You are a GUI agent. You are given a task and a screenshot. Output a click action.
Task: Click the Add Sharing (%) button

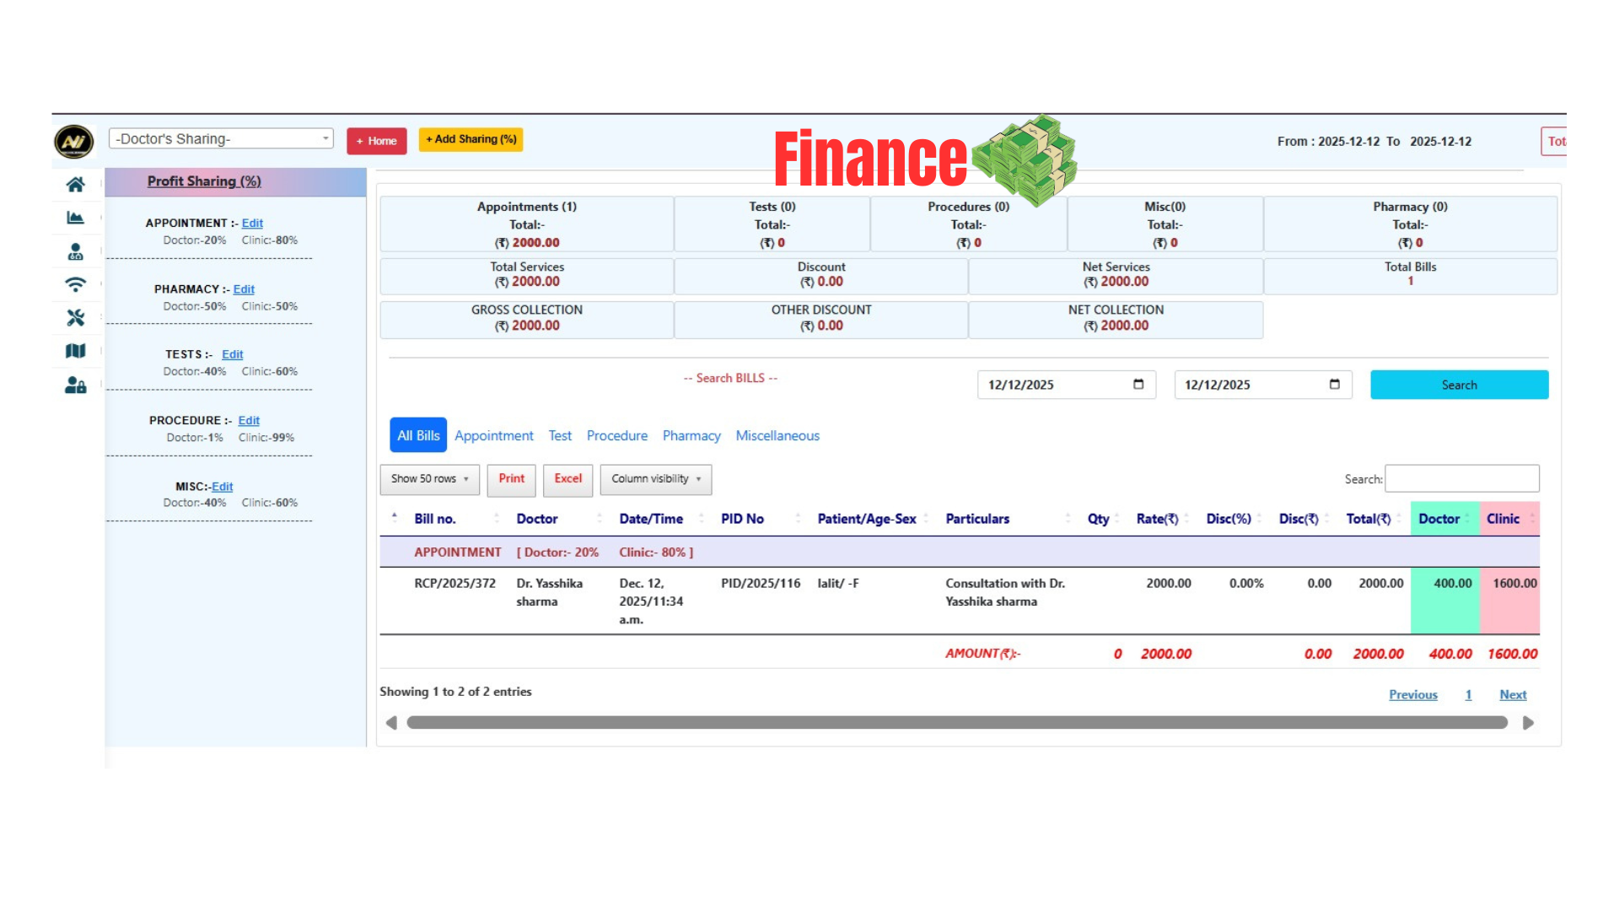[x=471, y=140]
